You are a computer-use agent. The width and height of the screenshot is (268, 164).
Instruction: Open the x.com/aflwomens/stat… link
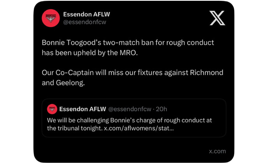(x=139, y=128)
